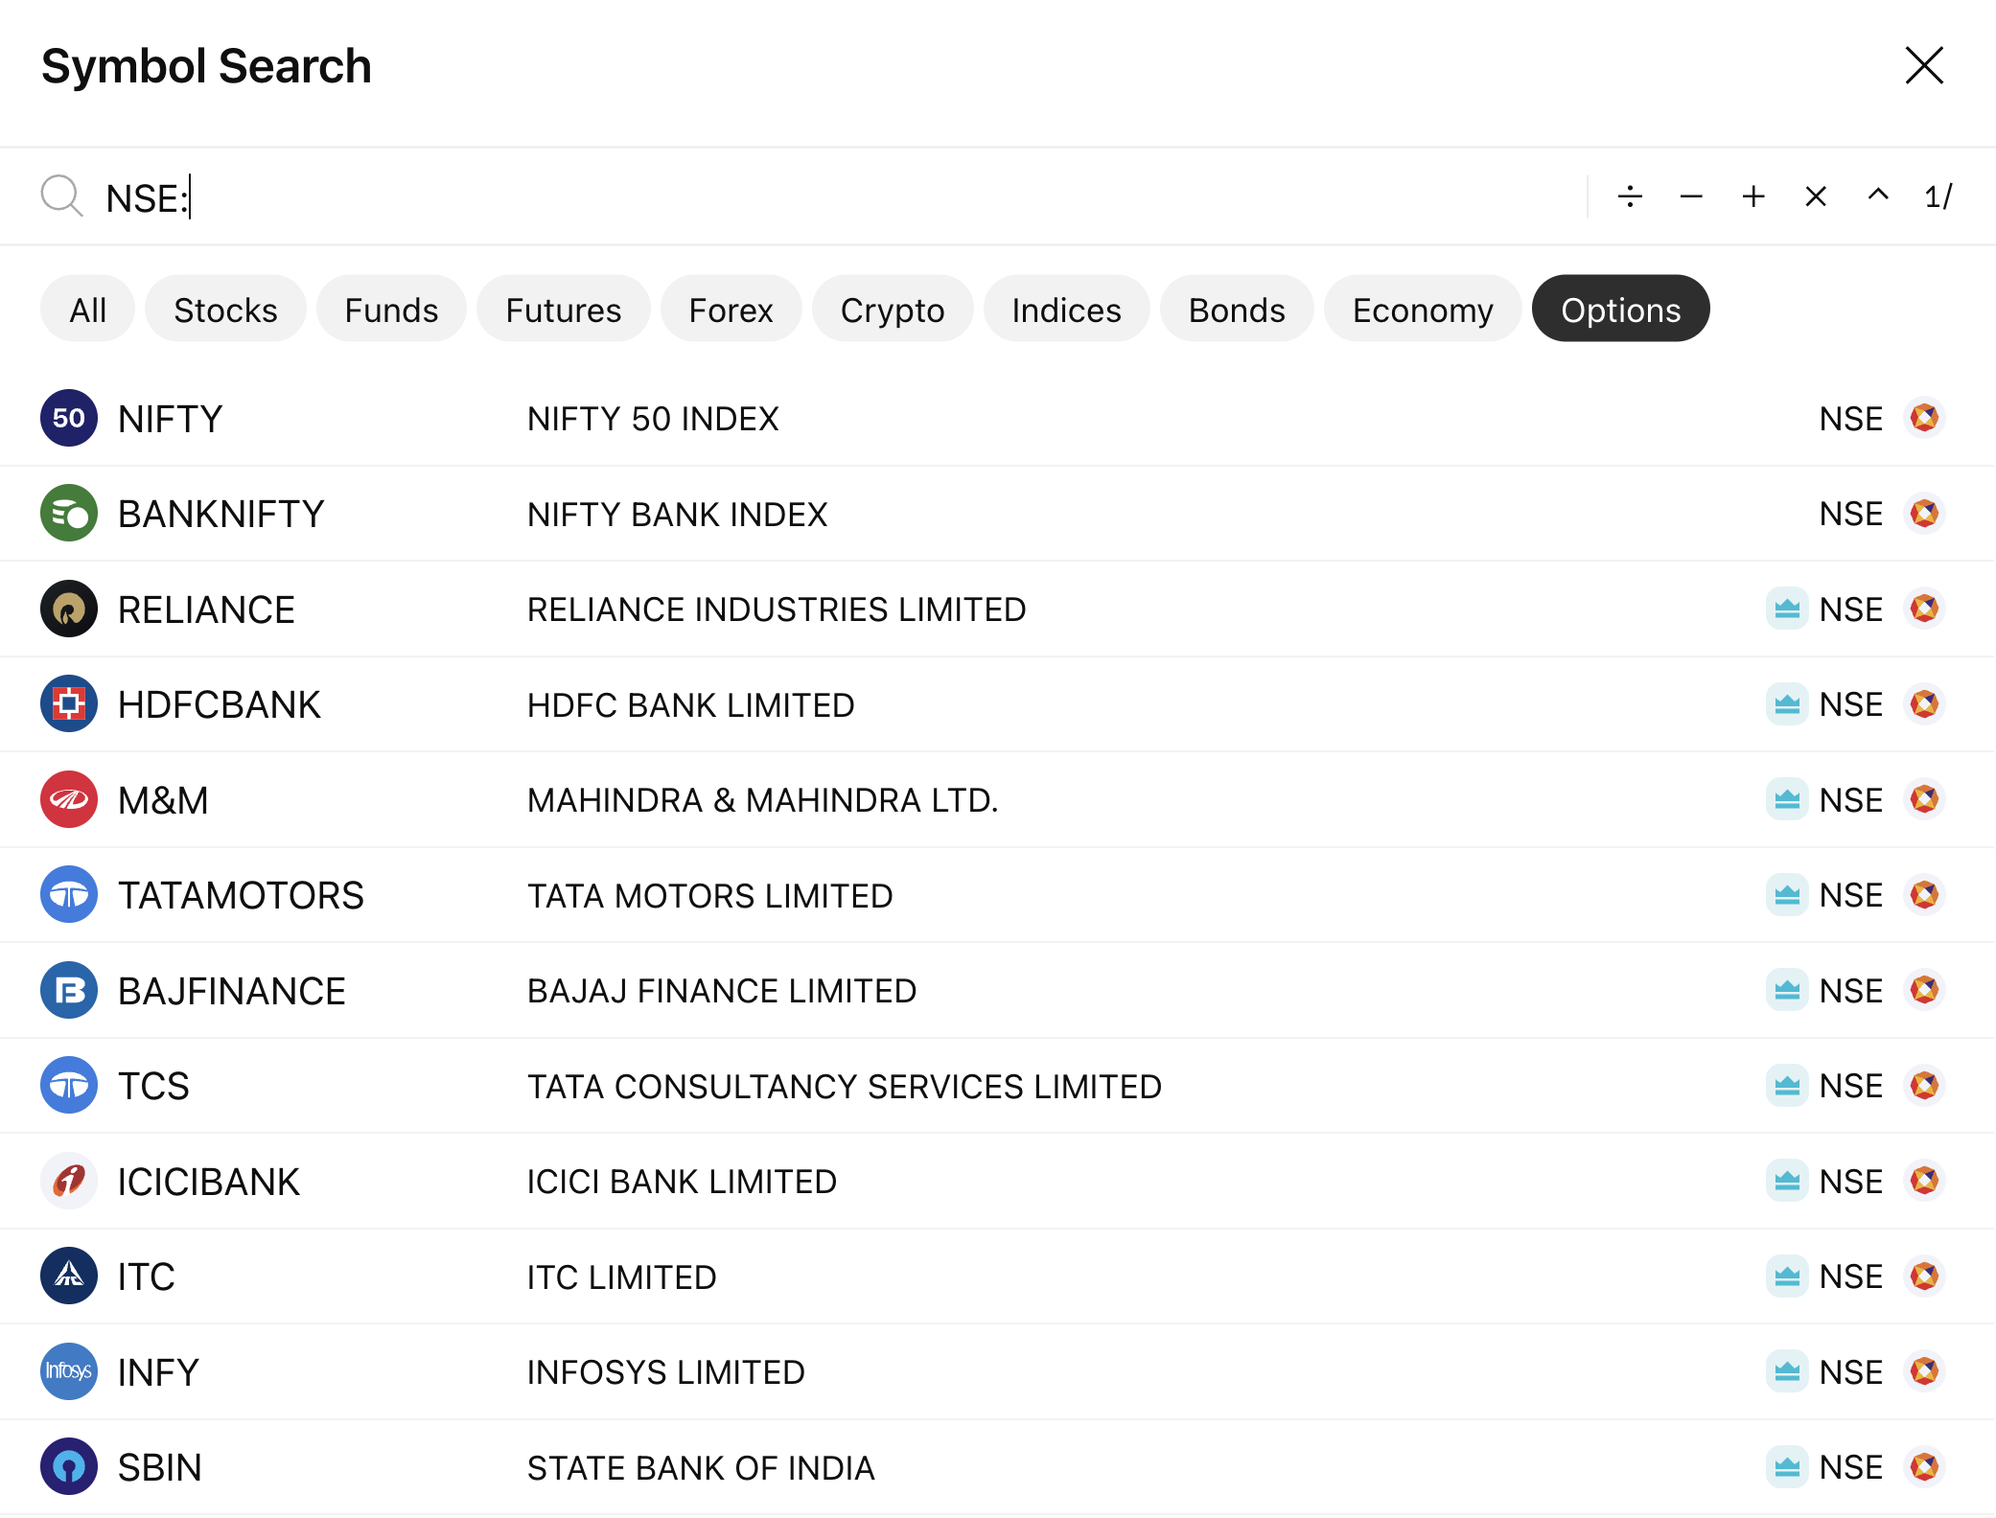Image resolution: width=1996 pixels, height=1518 pixels.
Task: Click the 1/ inverse operator button
Action: 1938,196
